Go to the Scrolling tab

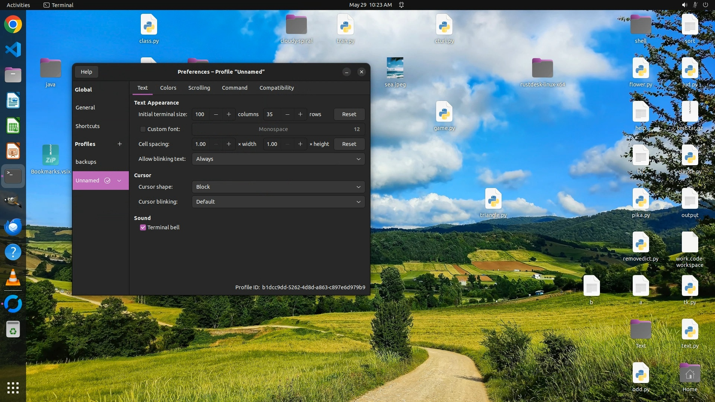point(199,88)
